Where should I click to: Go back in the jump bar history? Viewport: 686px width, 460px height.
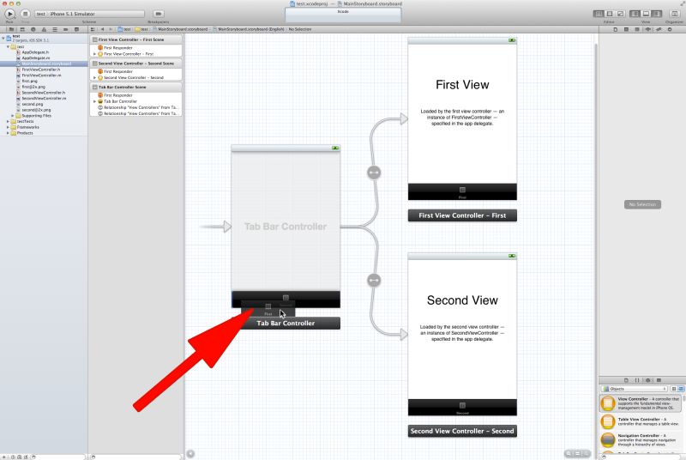(102, 29)
